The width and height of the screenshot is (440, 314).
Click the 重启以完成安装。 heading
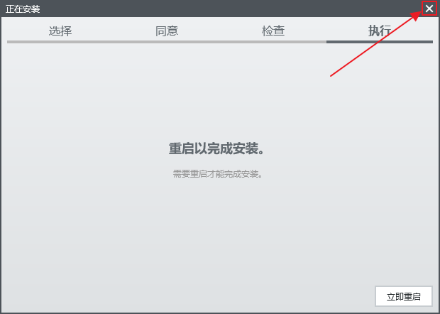pyautogui.click(x=216, y=148)
